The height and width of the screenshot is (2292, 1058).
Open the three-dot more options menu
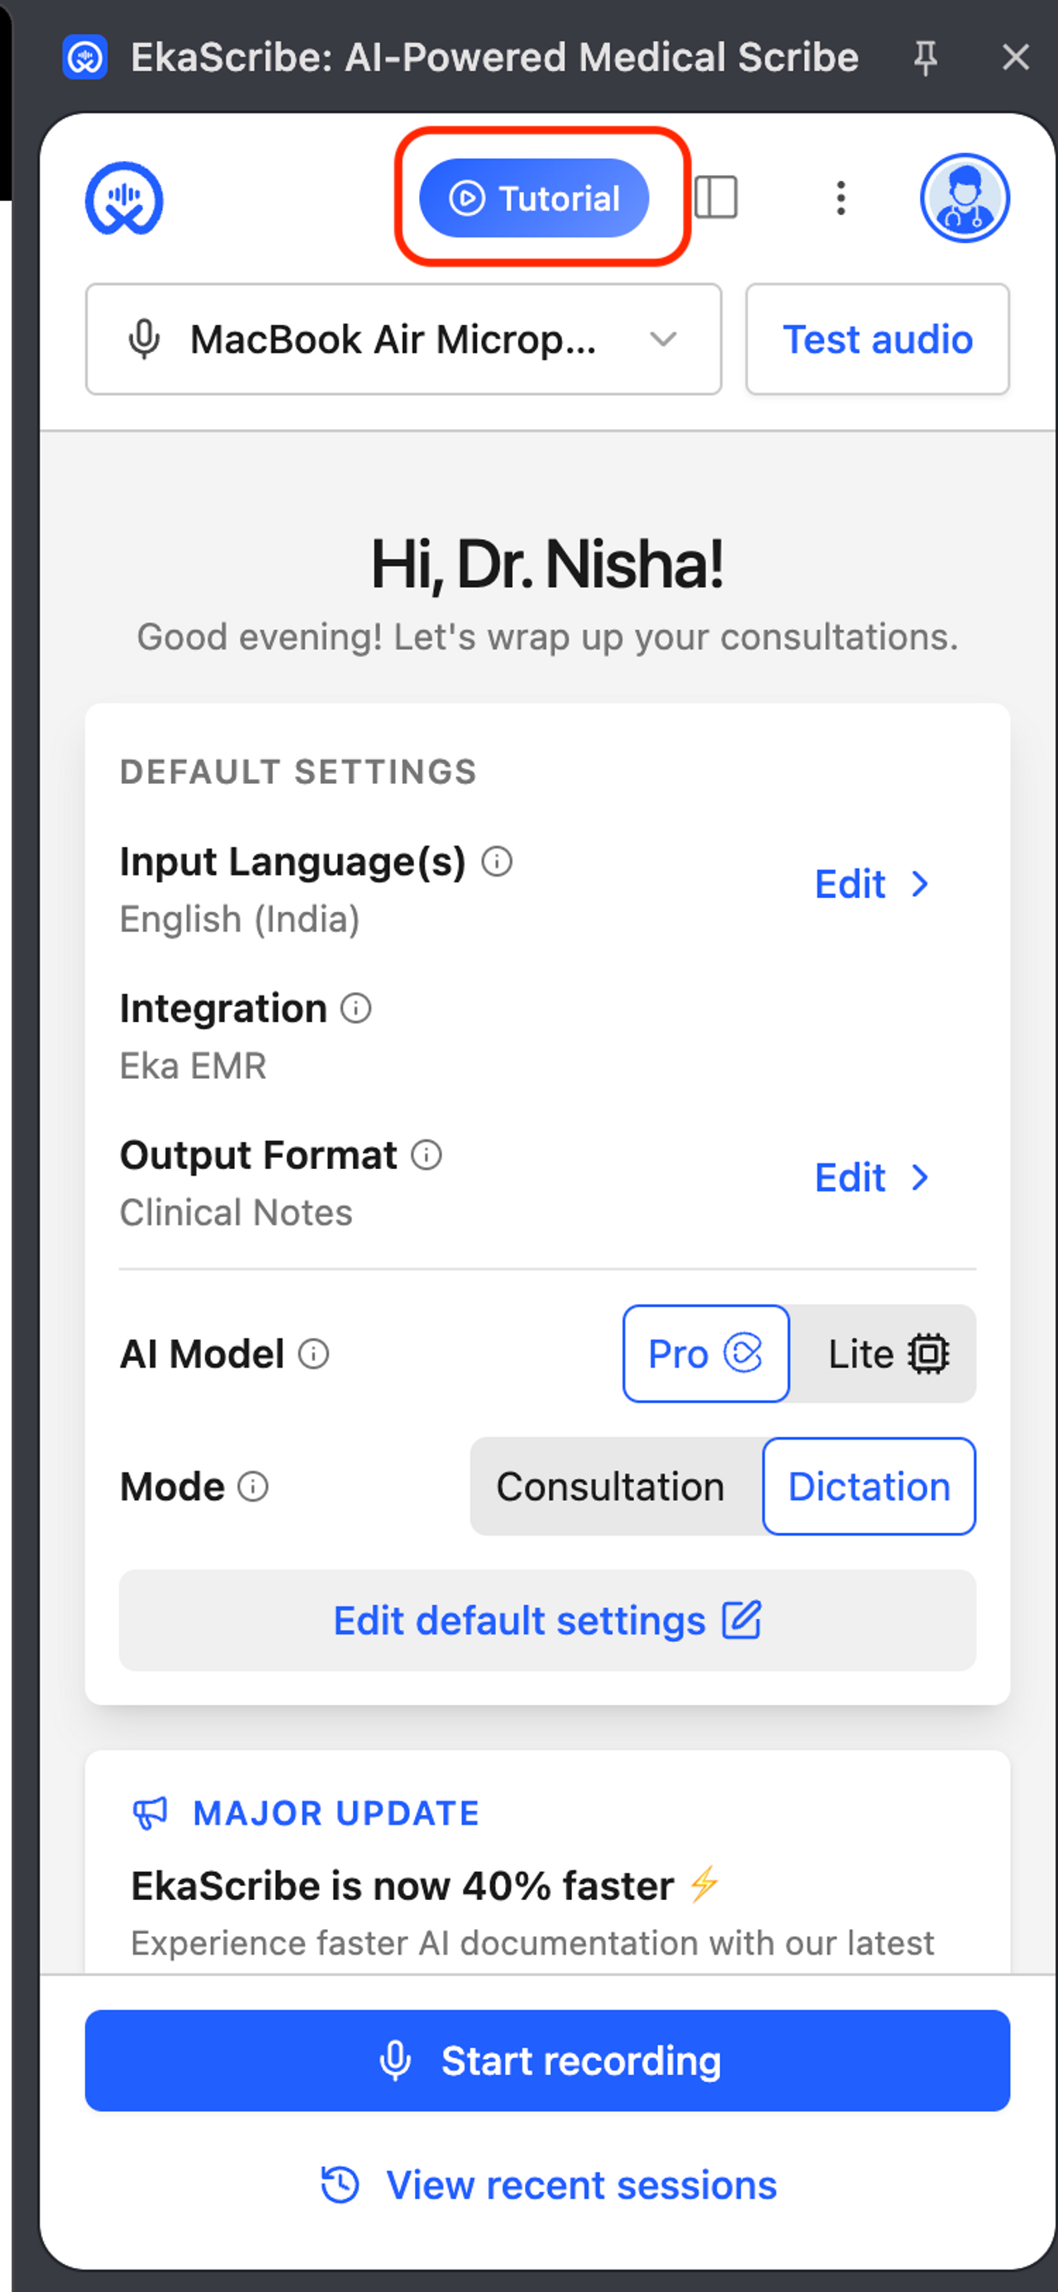pos(840,198)
